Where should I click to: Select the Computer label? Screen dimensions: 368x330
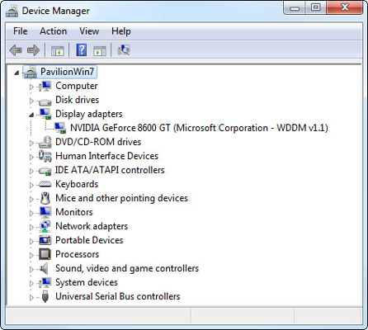[77, 86]
